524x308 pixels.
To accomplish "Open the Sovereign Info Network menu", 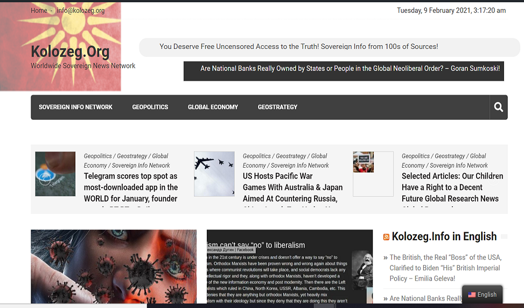I will [75, 108].
